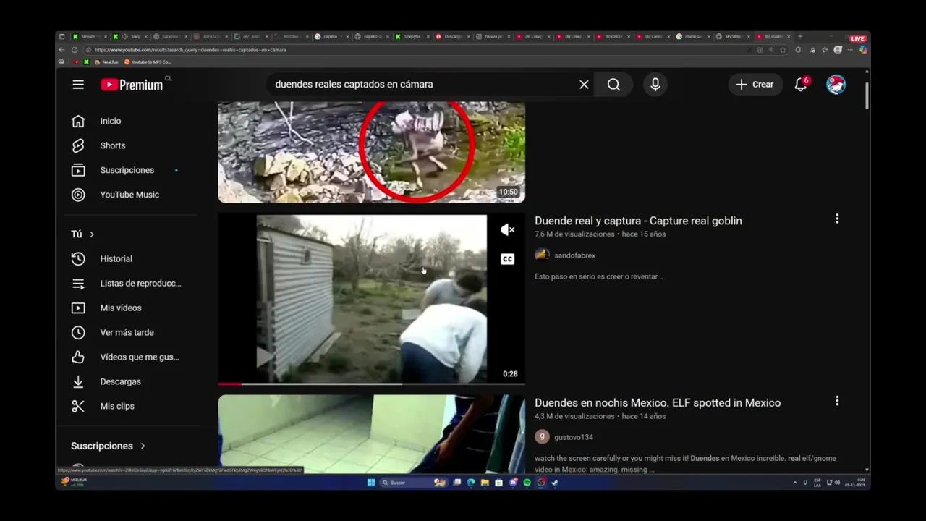This screenshot has width=926, height=521.
Task: Click the taskbar Buscar search box
Action: (x=413, y=483)
